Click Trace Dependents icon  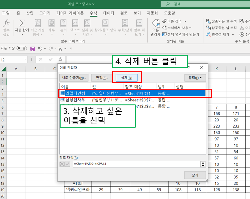click(208, 28)
